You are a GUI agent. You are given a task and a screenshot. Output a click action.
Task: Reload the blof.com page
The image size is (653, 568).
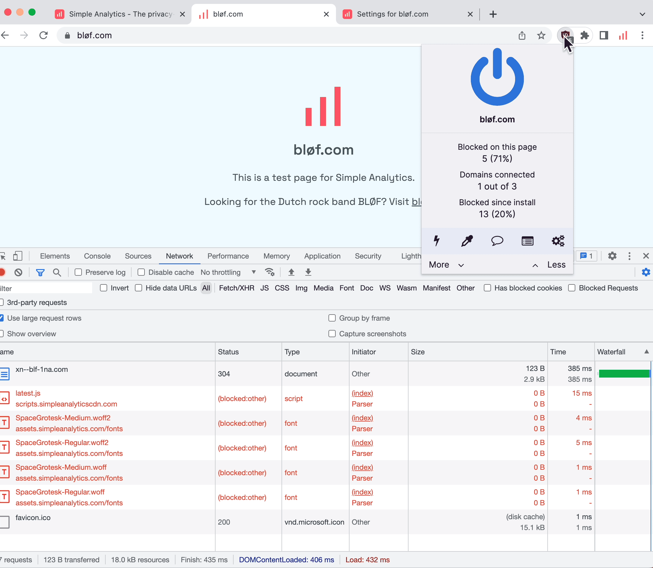pos(43,36)
